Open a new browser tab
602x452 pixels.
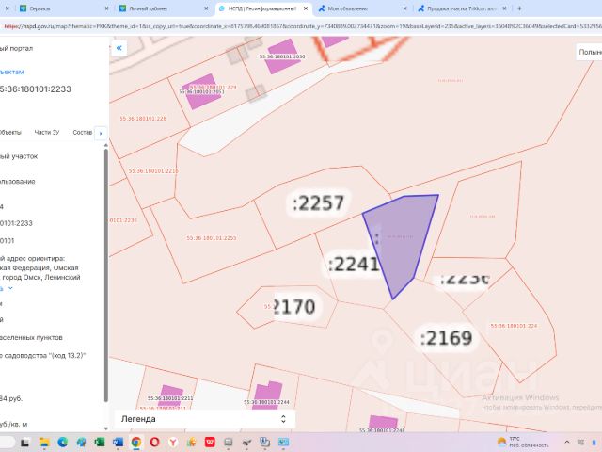(x=519, y=8)
